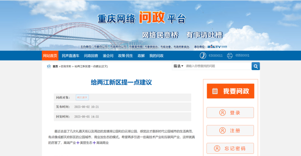Click the fax printer icon
This screenshot has height=156, width=301.
(230, 56)
